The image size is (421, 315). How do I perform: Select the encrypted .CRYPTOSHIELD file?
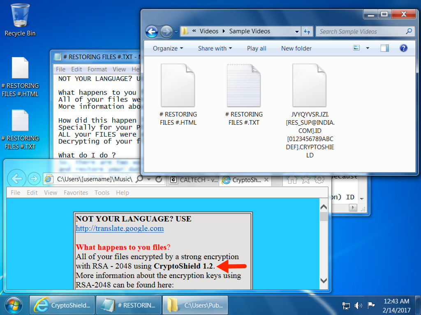[310, 111]
